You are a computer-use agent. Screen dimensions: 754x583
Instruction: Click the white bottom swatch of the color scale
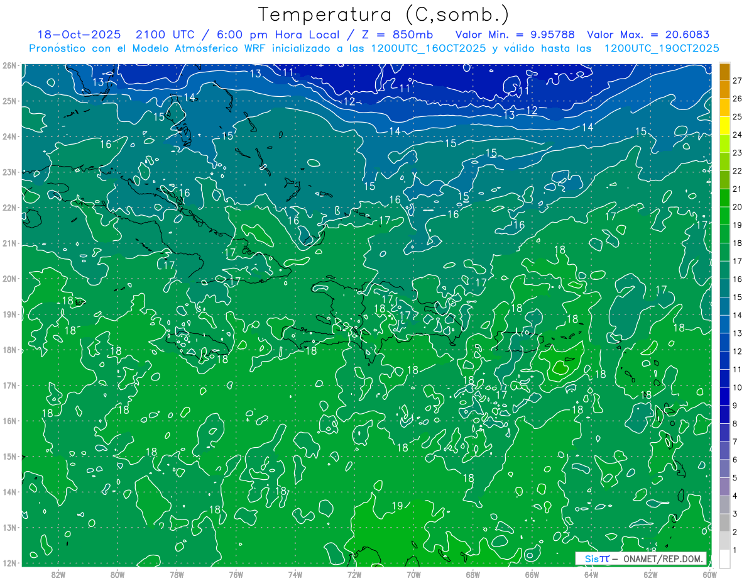coord(724,558)
